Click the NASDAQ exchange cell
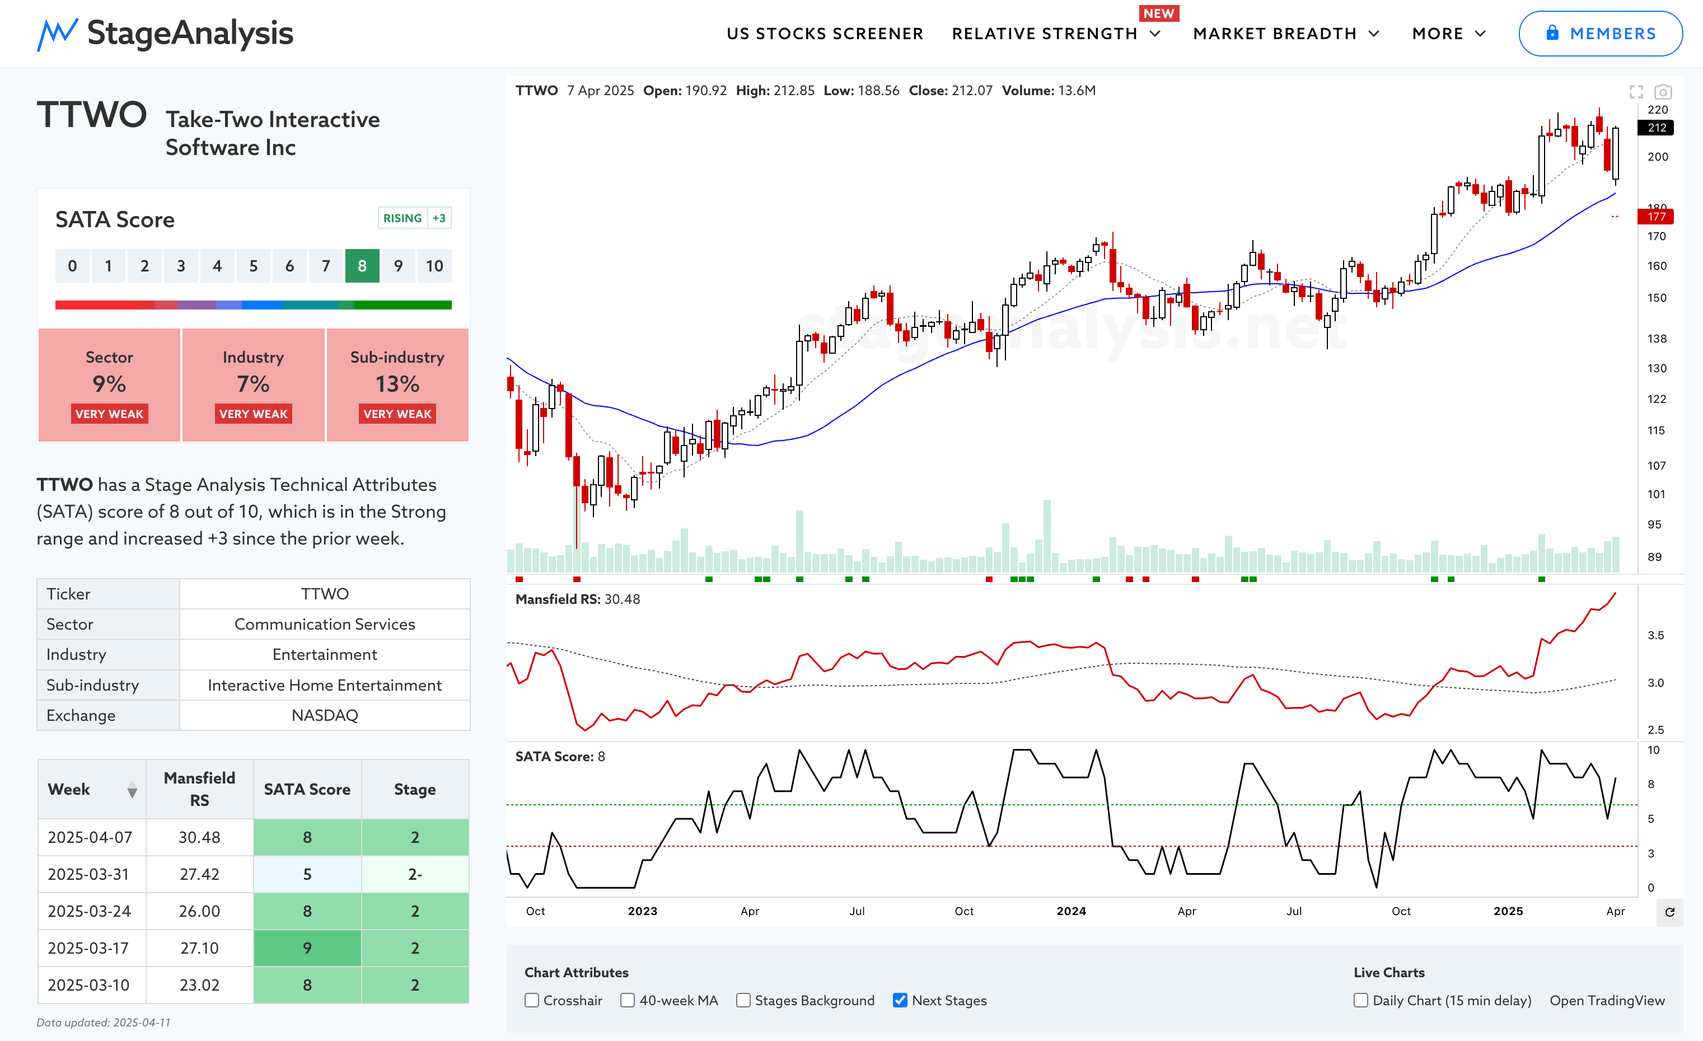Screen dimensions: 1703x1041 pos(325,716)
